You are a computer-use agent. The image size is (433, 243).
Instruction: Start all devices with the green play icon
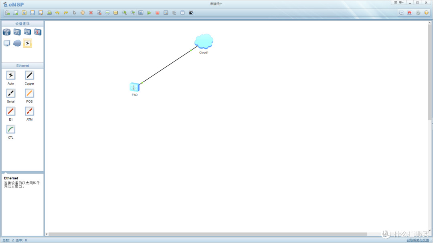point(149,13)
